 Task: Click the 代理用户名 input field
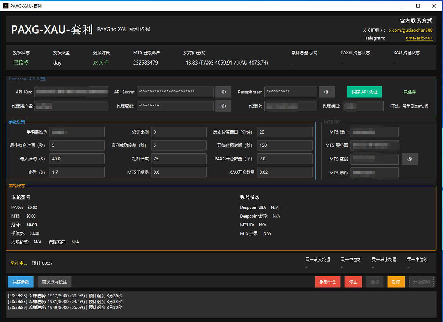[x=72, y=106]
